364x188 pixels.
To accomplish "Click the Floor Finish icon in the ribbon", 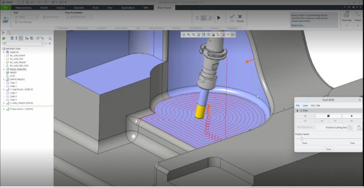I will [6, 19].
